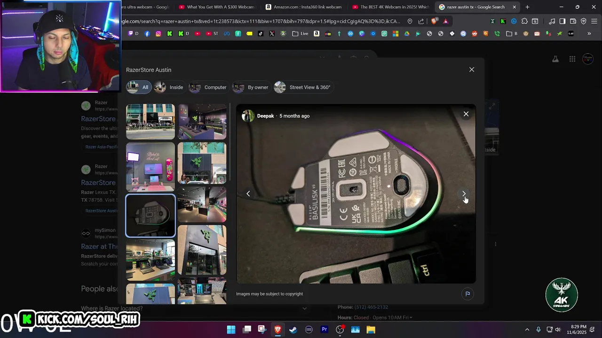Open the Instagram bookmark

(x=158, y=34)
